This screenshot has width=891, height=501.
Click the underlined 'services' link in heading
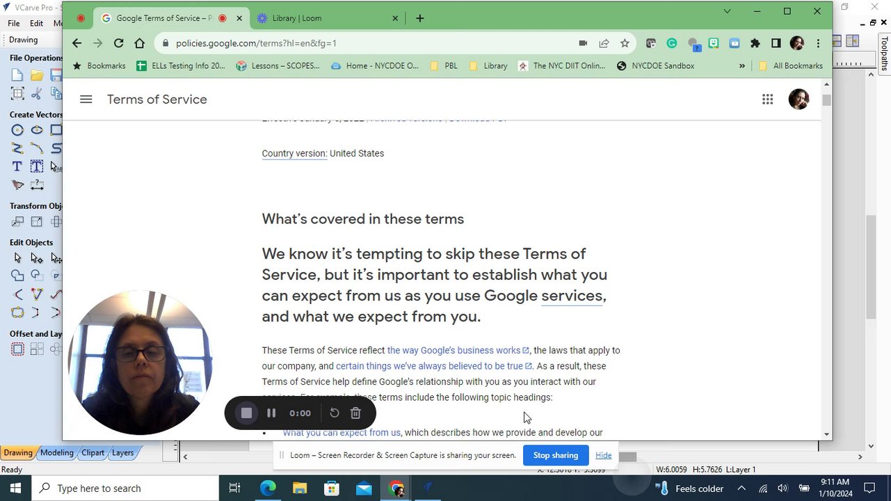click(572, 295)
